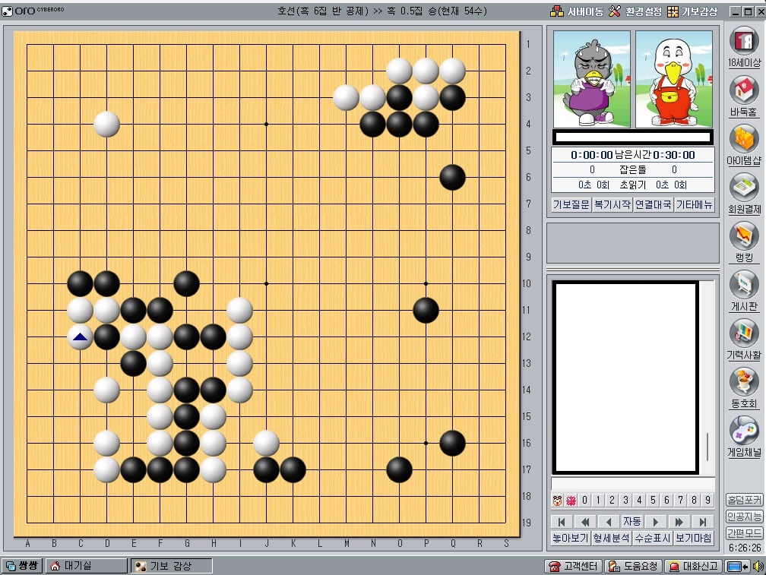
Task: Click the 형세분석 position analysis button
Action: pyautogui.click(x=612, y=538)
